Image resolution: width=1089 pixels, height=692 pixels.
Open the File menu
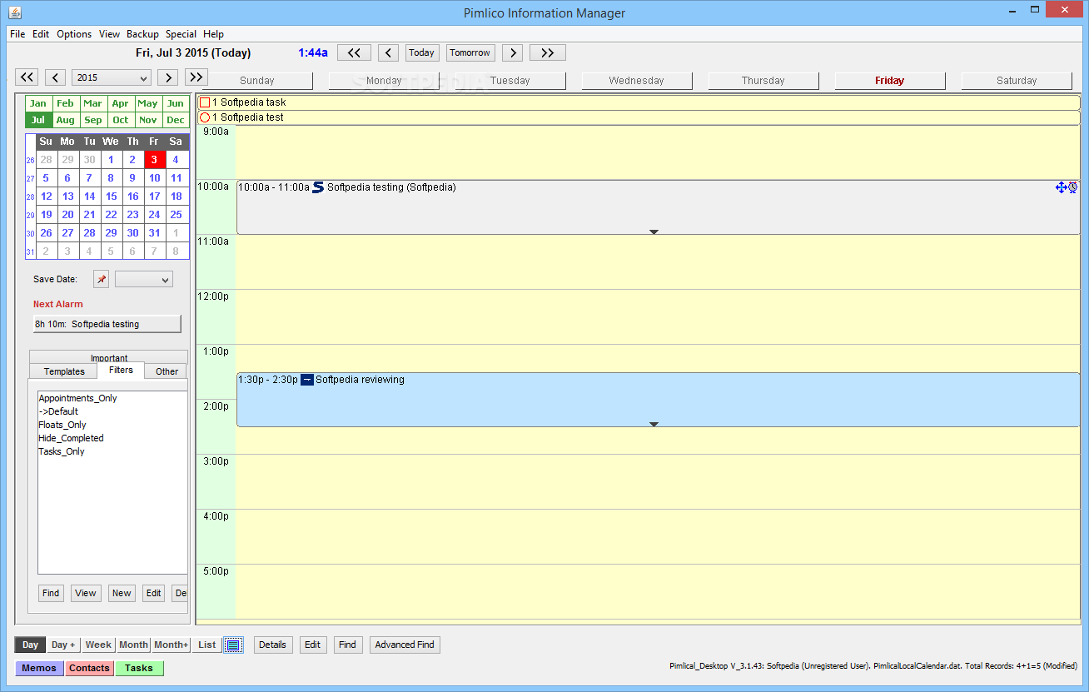(x=17, y=34)
